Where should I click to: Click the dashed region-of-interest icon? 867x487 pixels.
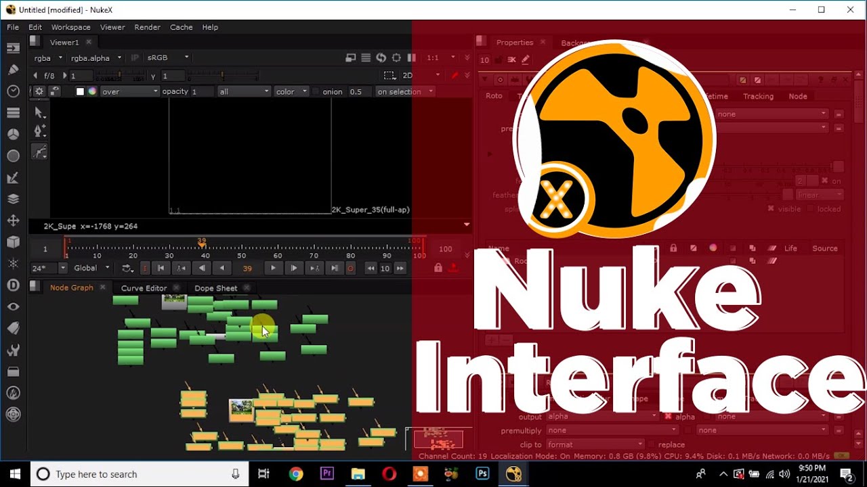[x=389, y=75]
